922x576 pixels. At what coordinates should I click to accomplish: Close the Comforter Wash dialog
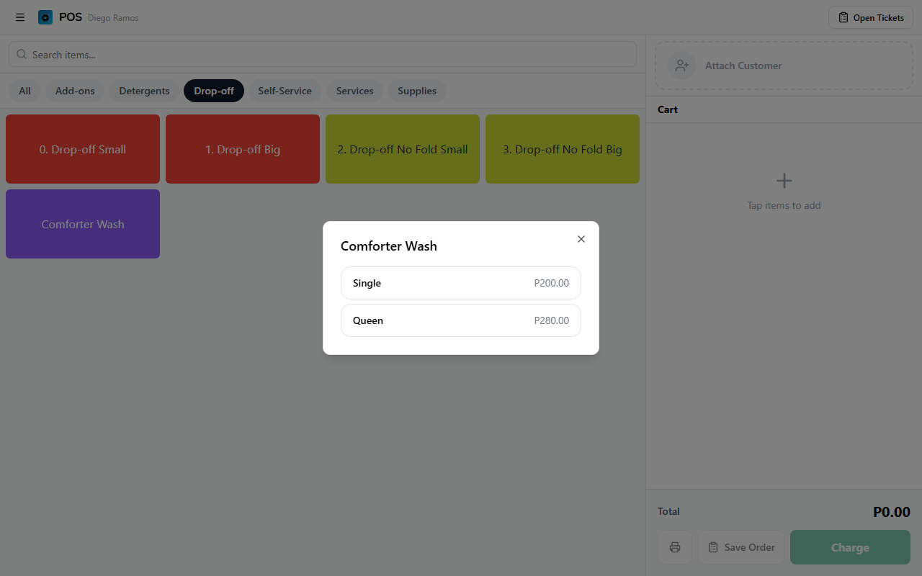tap(581, 239)
